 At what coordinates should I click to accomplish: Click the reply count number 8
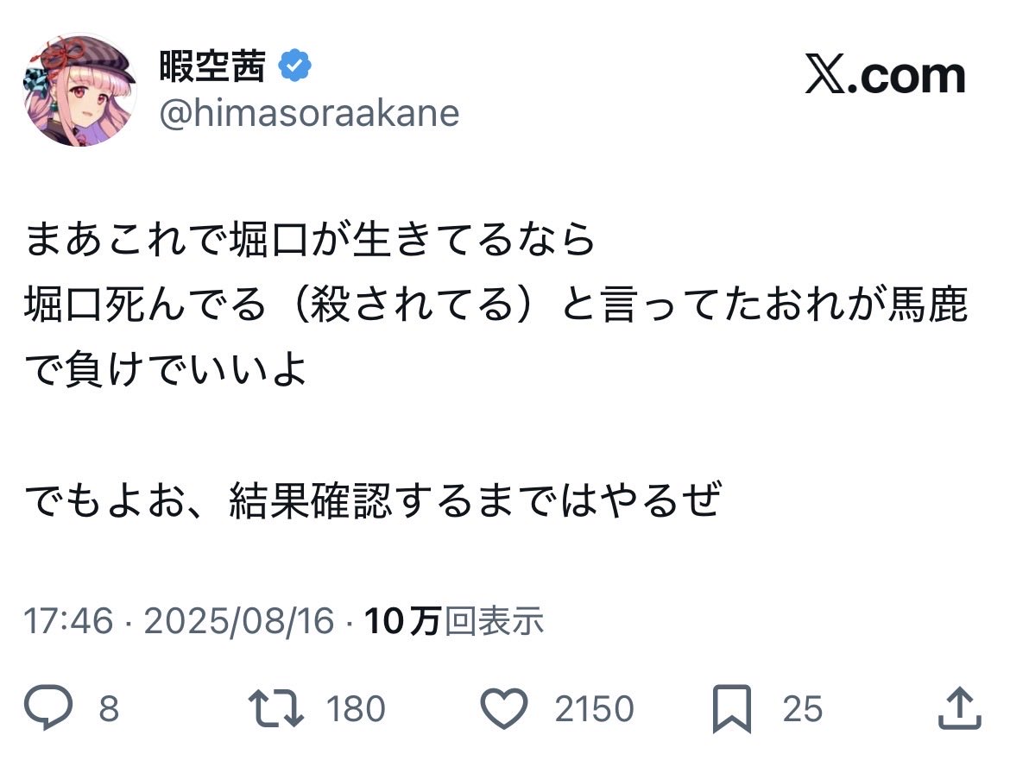click(108, 709)
